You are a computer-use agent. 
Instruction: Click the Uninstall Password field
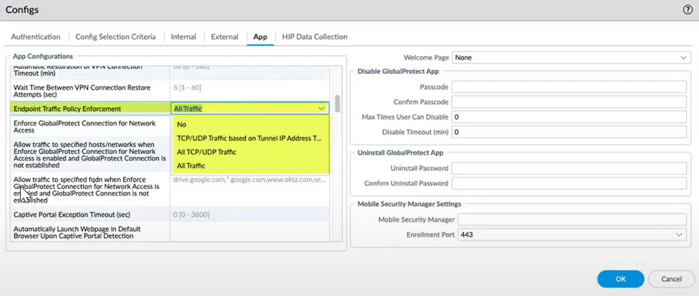click(x=570, y=168)
